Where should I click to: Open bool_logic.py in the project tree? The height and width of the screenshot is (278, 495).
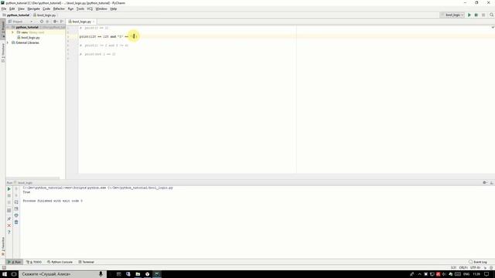[x=29, y=37]
